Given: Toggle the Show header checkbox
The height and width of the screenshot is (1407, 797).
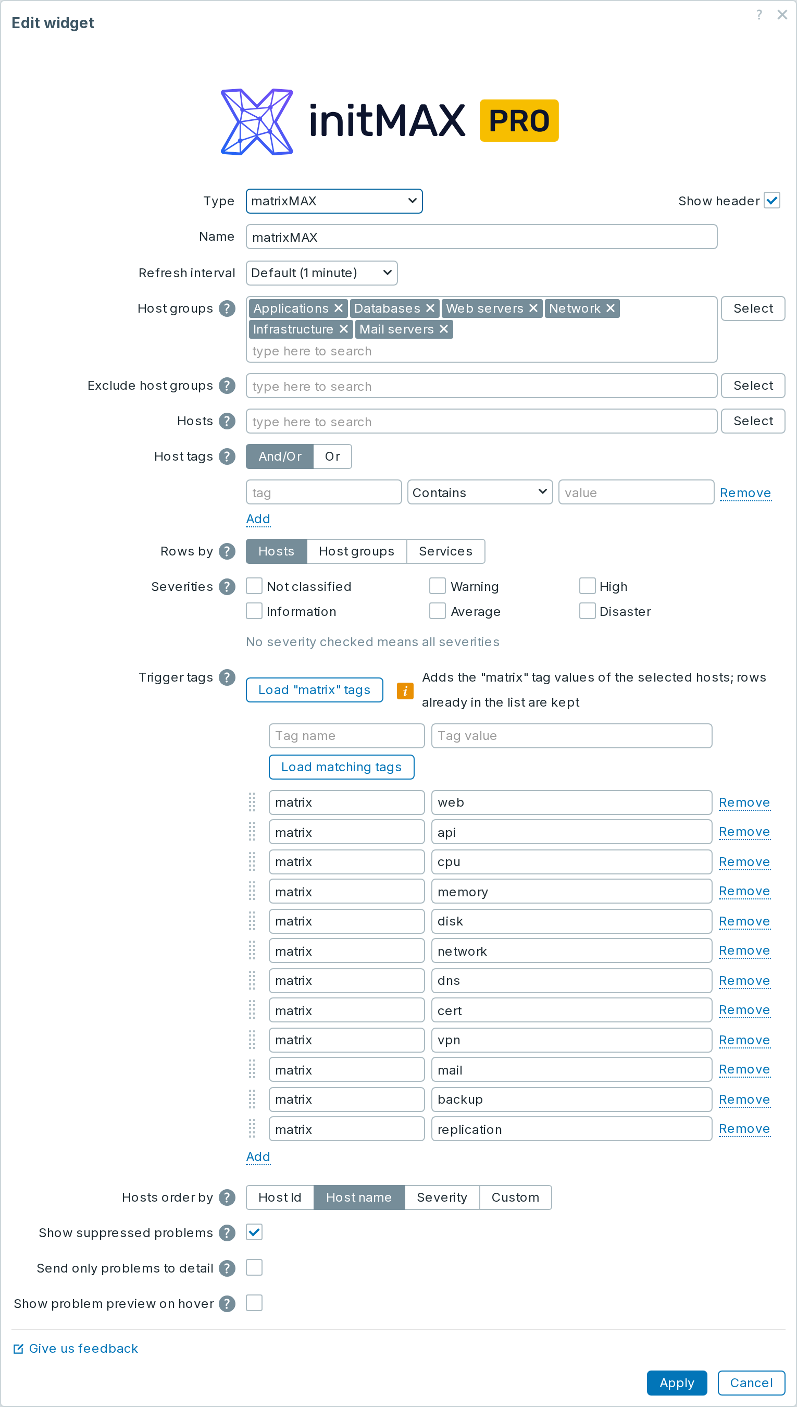Looking at the screenshot, I should [x=773, y=201].
